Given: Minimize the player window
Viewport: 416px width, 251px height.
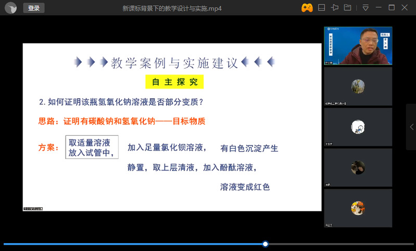Looking at the screenshot, I should (379, 8).
